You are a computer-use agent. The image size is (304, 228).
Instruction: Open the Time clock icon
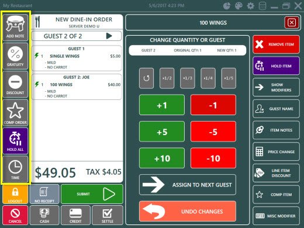15,169
